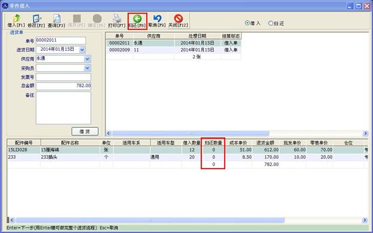
Task: Expand the 采购员 buyer dropdown
Action: coord(87,68)
